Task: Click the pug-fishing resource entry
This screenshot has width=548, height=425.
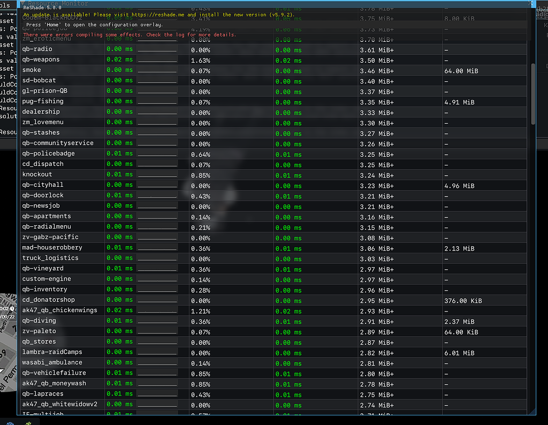Action: tap(43, 101)
